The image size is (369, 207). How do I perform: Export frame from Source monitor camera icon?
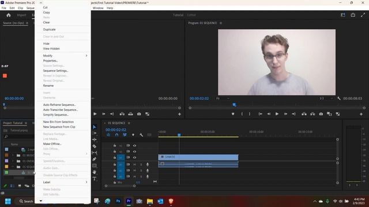139,114
